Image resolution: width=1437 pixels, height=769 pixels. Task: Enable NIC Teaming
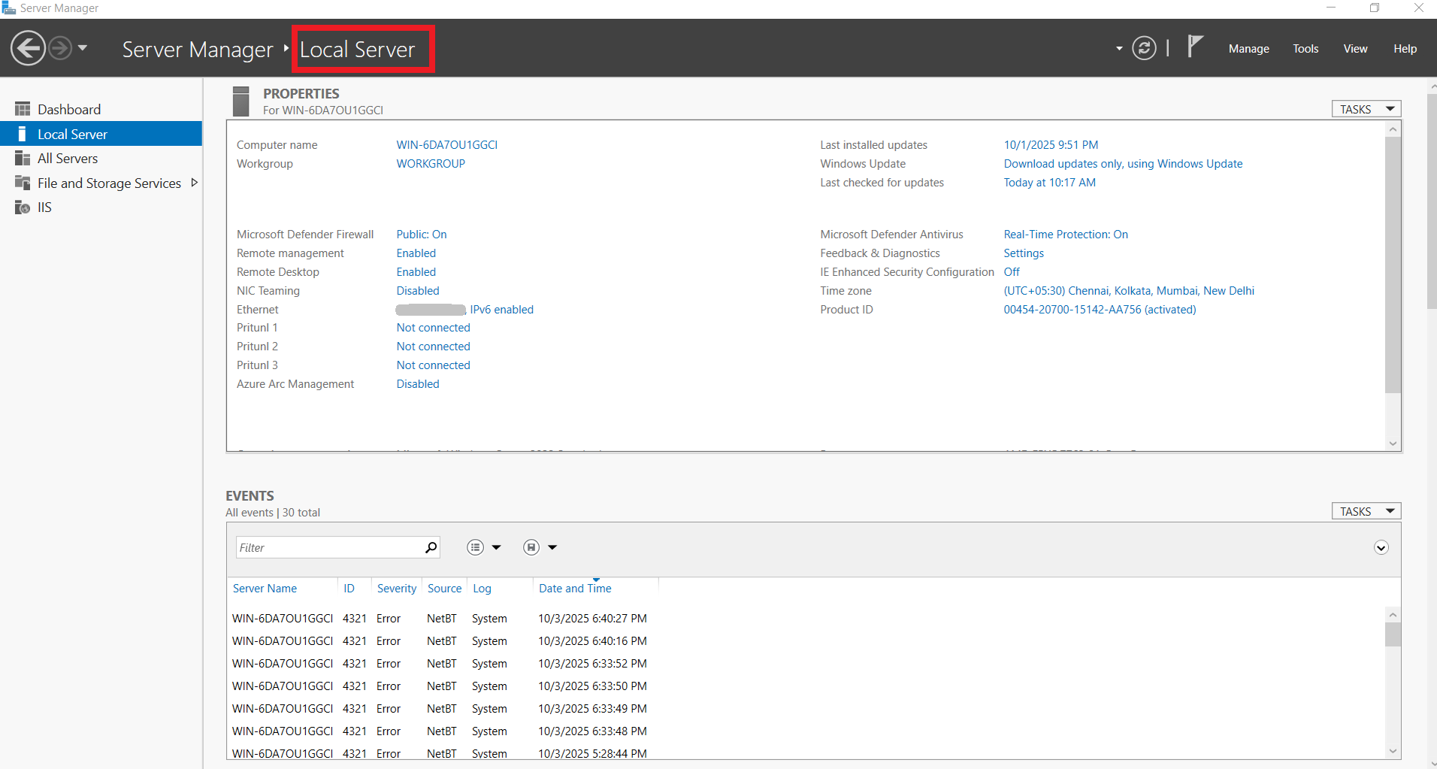[x=417, y=290]
